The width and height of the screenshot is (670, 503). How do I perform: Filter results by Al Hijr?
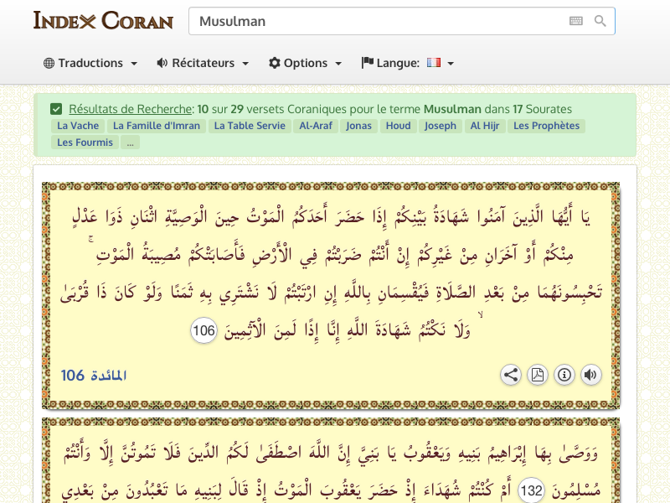point(485,126)
